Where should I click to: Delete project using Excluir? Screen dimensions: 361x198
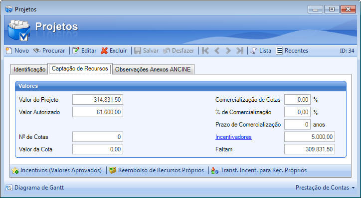point(114,51)
